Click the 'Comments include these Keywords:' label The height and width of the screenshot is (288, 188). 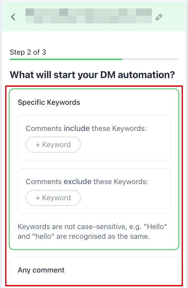coord(86,129)
